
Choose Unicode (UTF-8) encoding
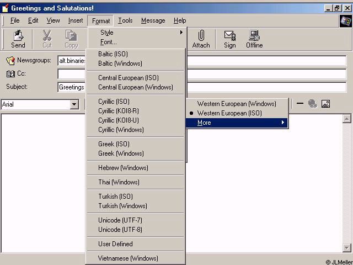click(x=120, y=230)
